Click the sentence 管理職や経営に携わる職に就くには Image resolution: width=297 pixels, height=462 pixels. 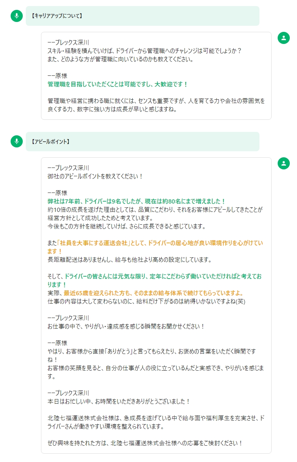point(156,105)
